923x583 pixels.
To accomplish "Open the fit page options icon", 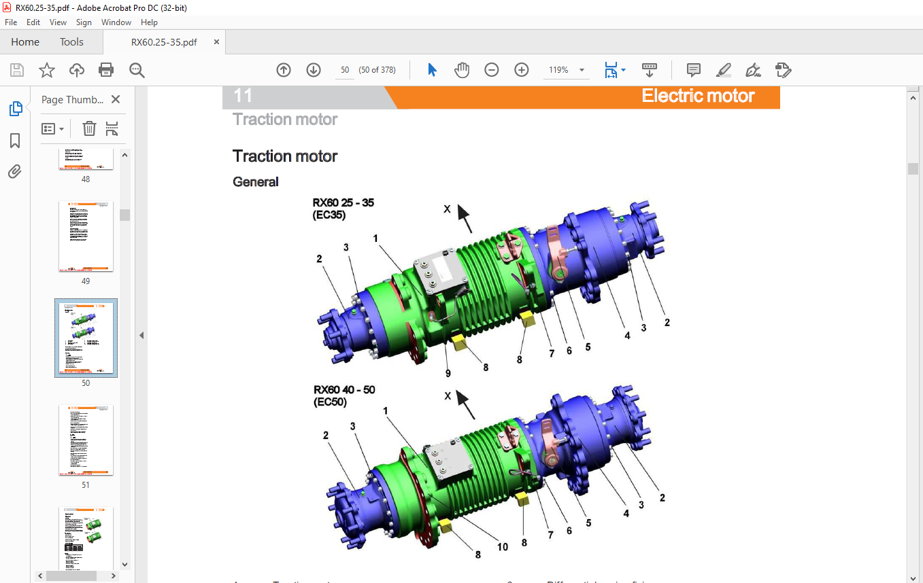I will click(611, 70).
